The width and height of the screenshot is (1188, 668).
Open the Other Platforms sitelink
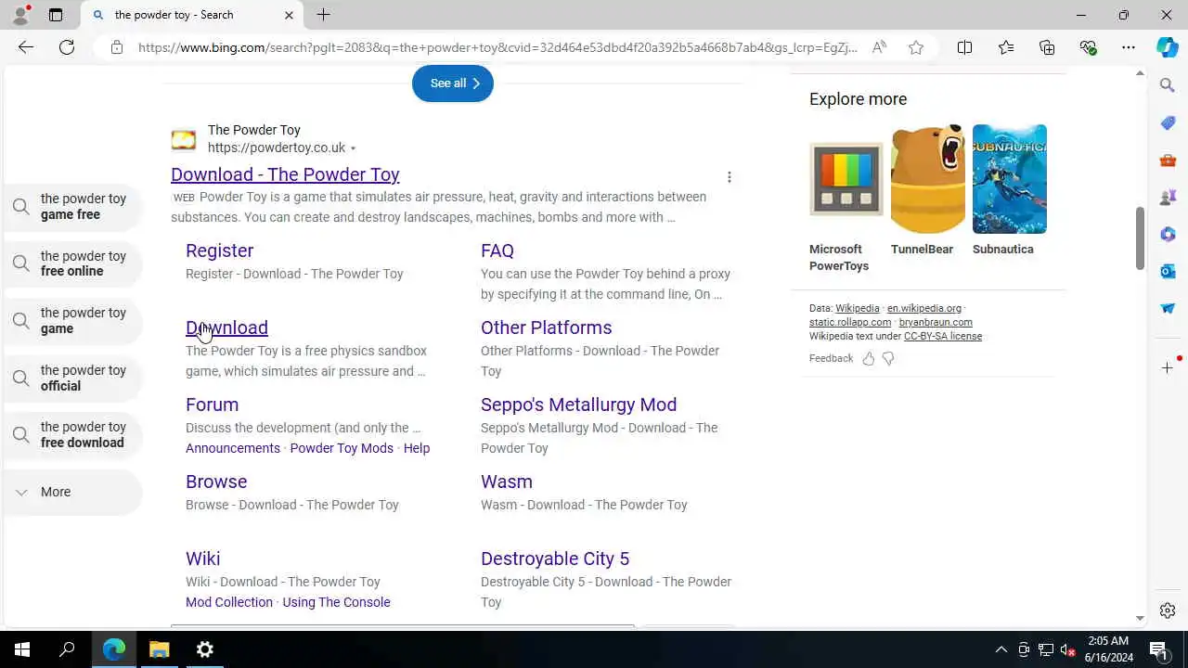546,328
